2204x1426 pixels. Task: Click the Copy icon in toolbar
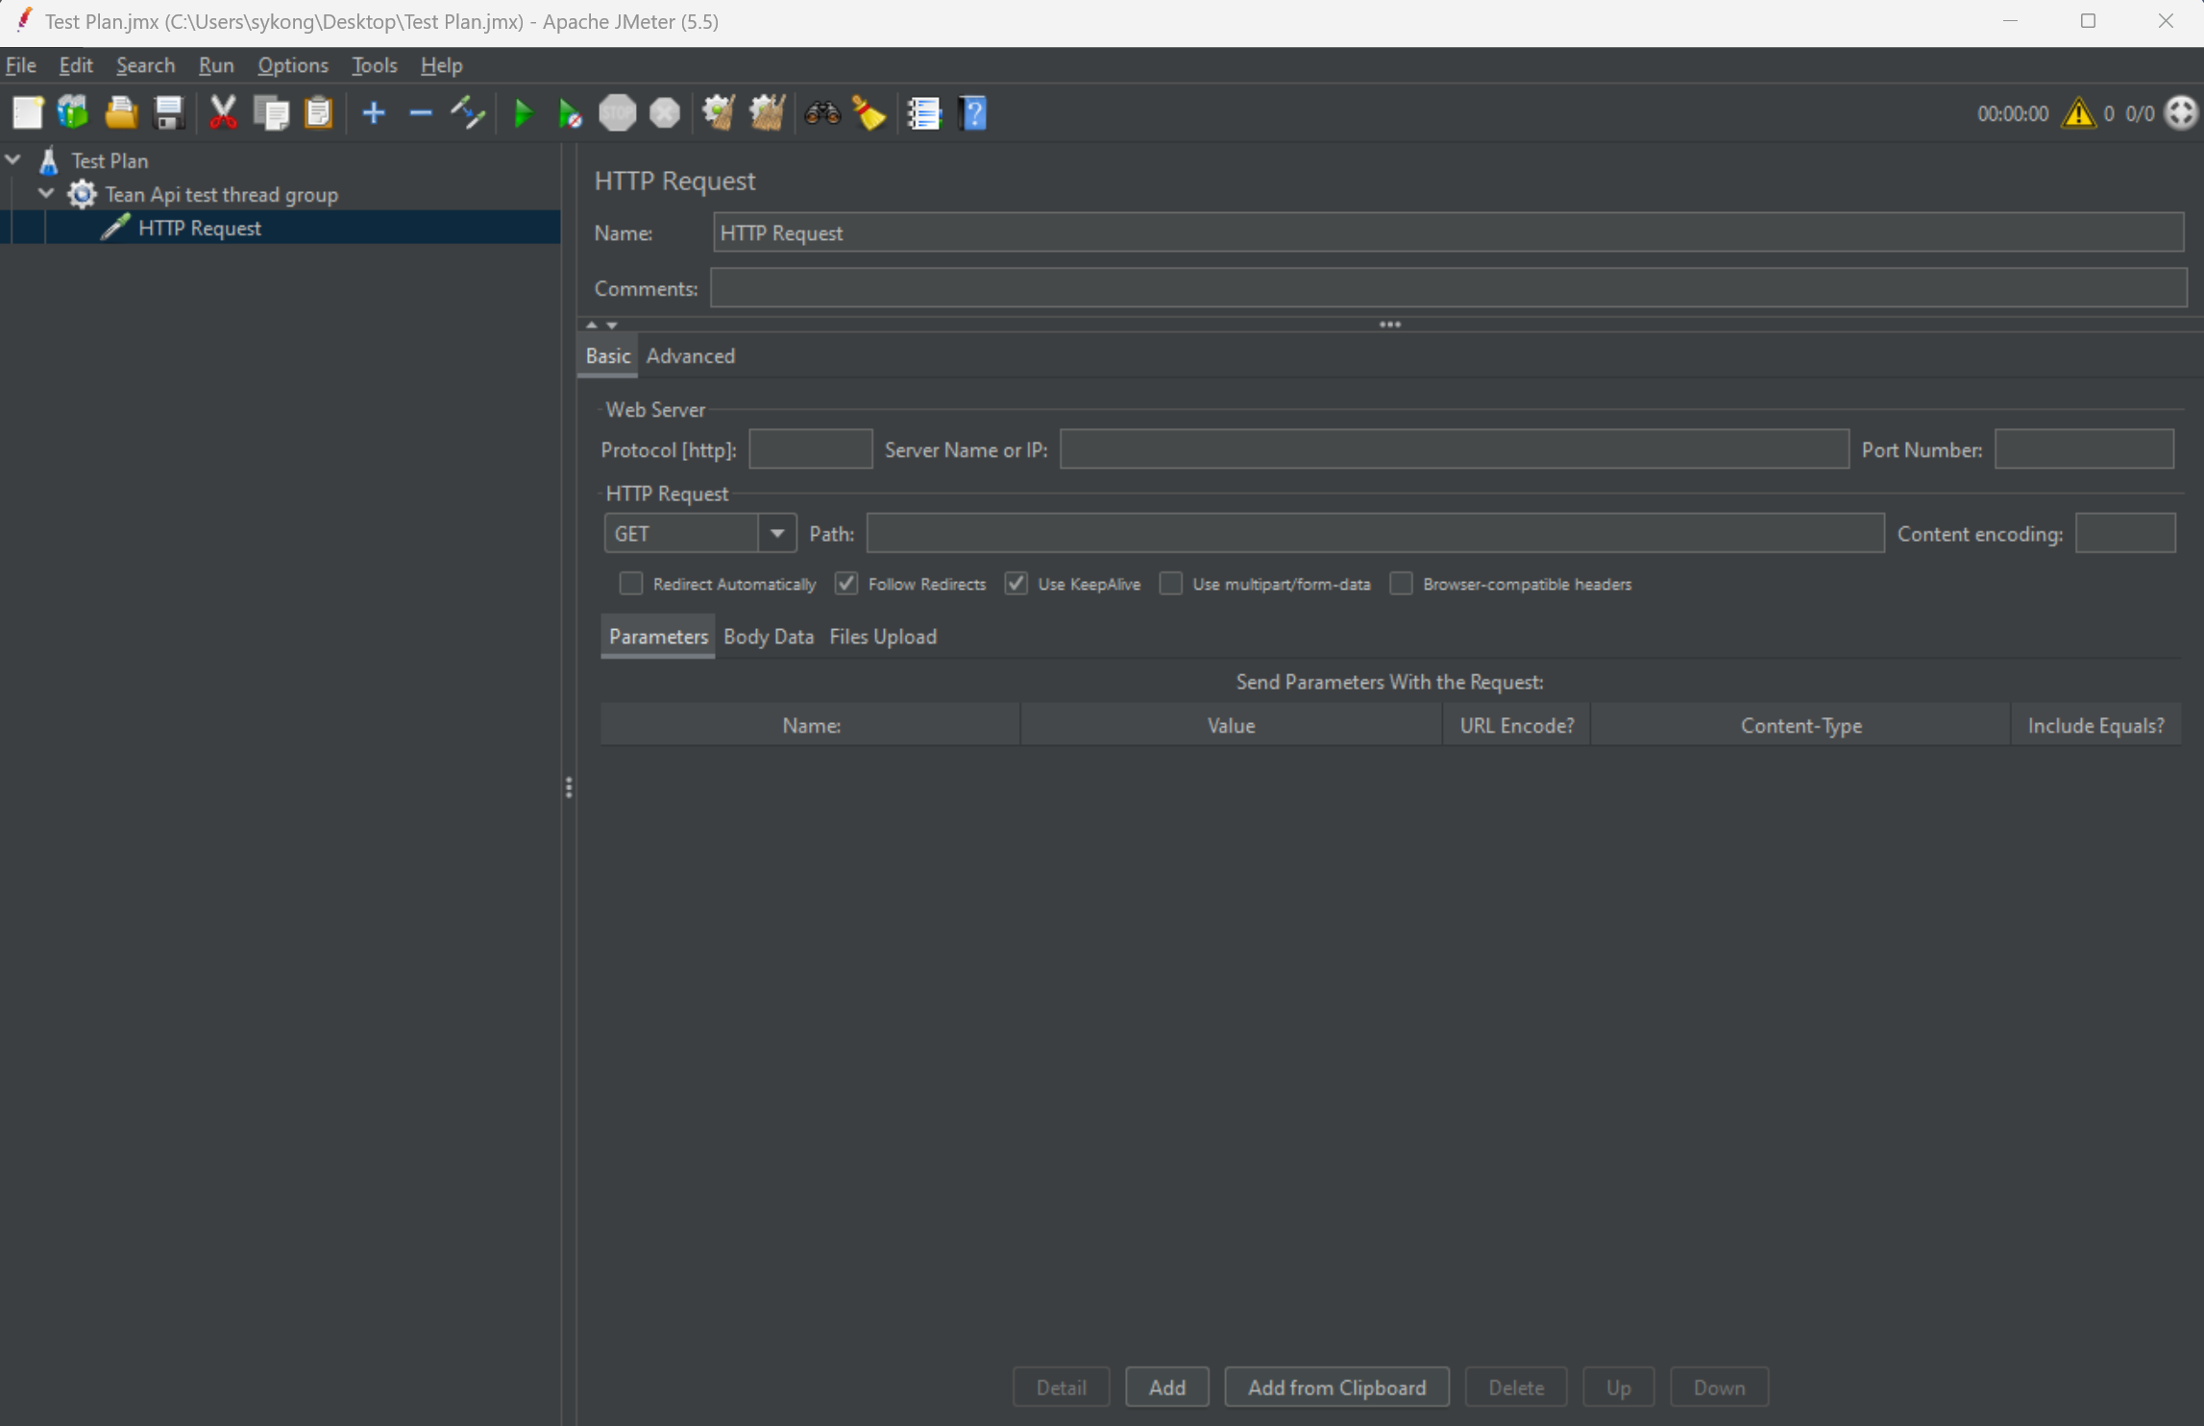click(x=271, y=113)
